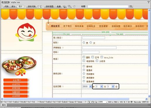Click the 实时视图 live view button
Image resolution: width=151 pixels, height=108 pixels.
coord(50,6)
